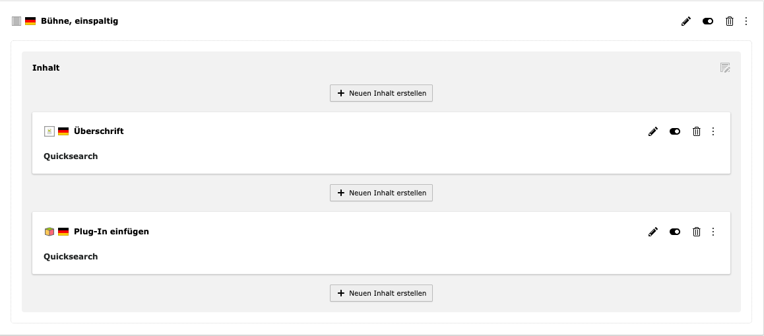Open the Quicksearch text under Plug-In einfügen

(71, 257)
